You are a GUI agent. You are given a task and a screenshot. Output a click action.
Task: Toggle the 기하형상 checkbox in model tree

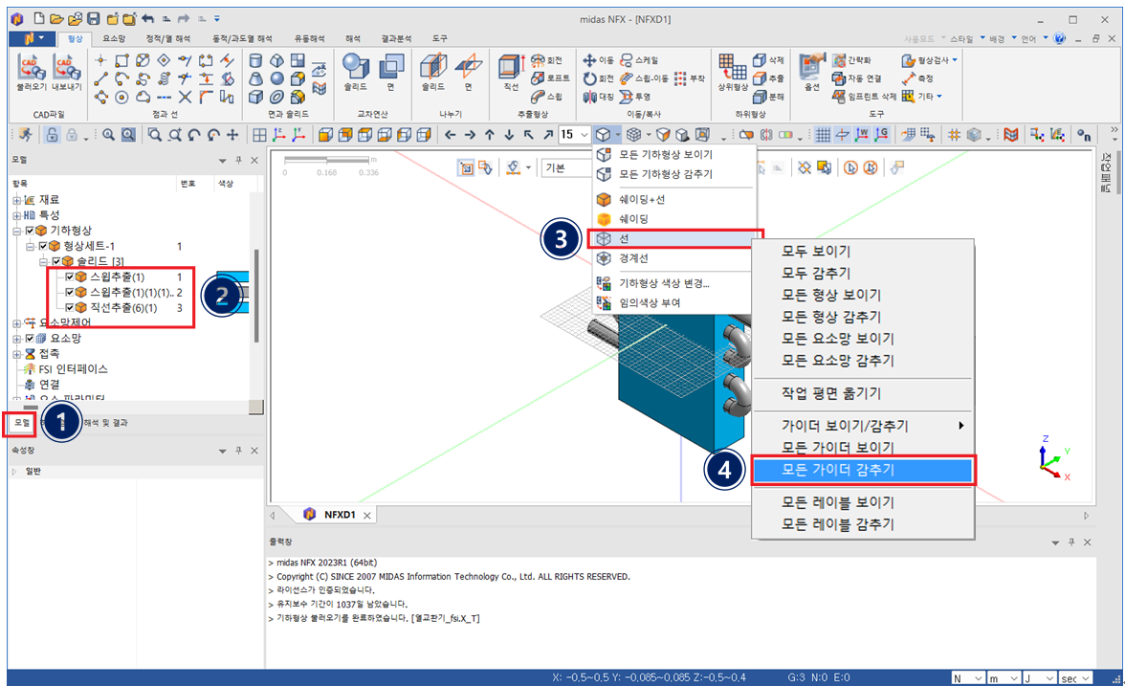coord(30,231)
